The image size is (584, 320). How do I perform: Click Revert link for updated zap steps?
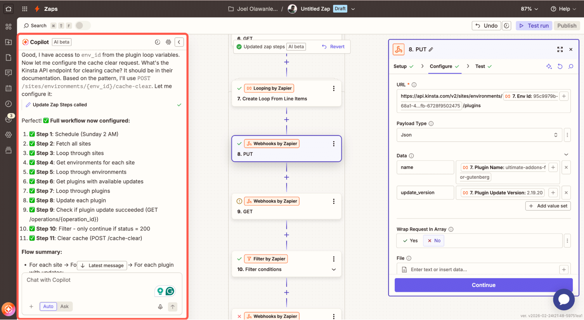(333, 47)
